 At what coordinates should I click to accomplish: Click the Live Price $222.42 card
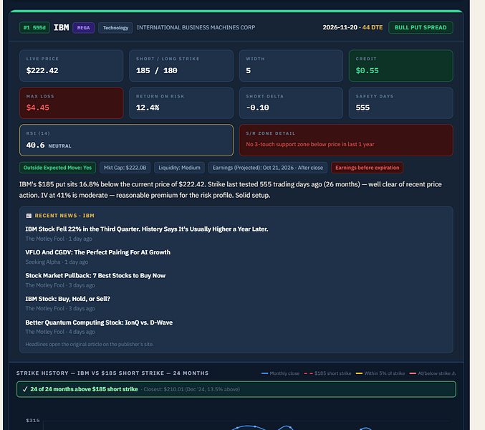[72, 66]
